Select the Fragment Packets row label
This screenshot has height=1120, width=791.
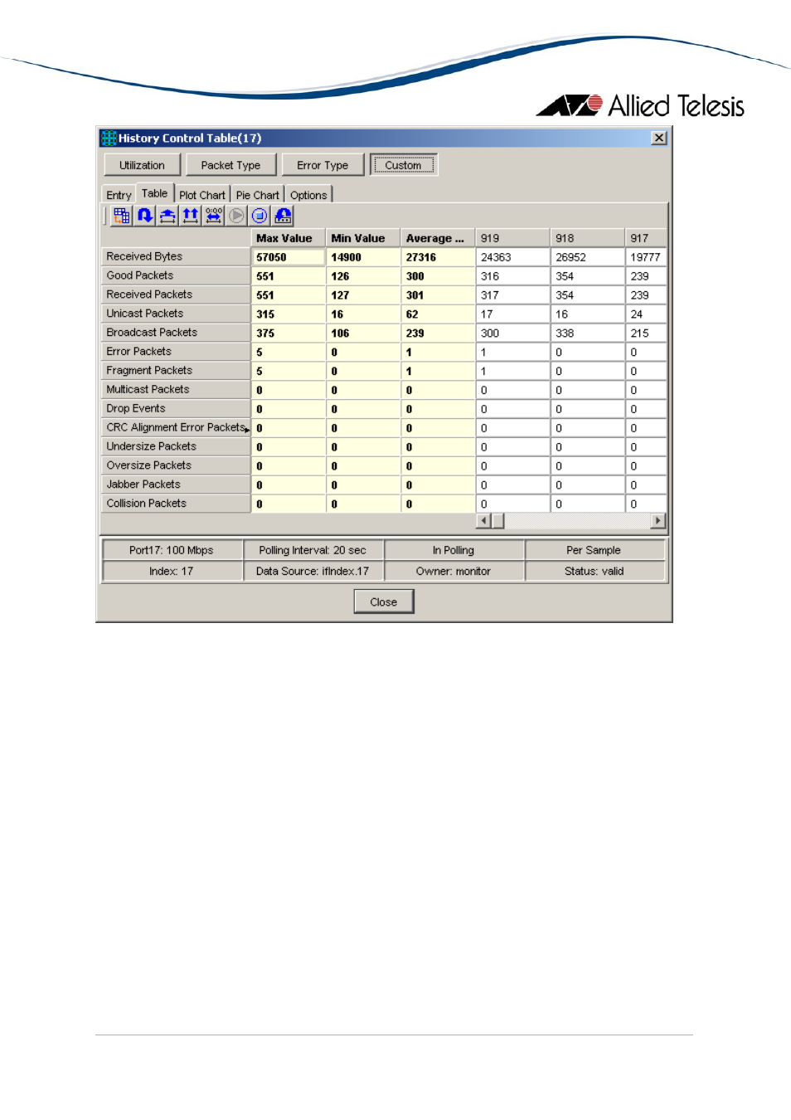pyautogui.click(x=176, y=371)
